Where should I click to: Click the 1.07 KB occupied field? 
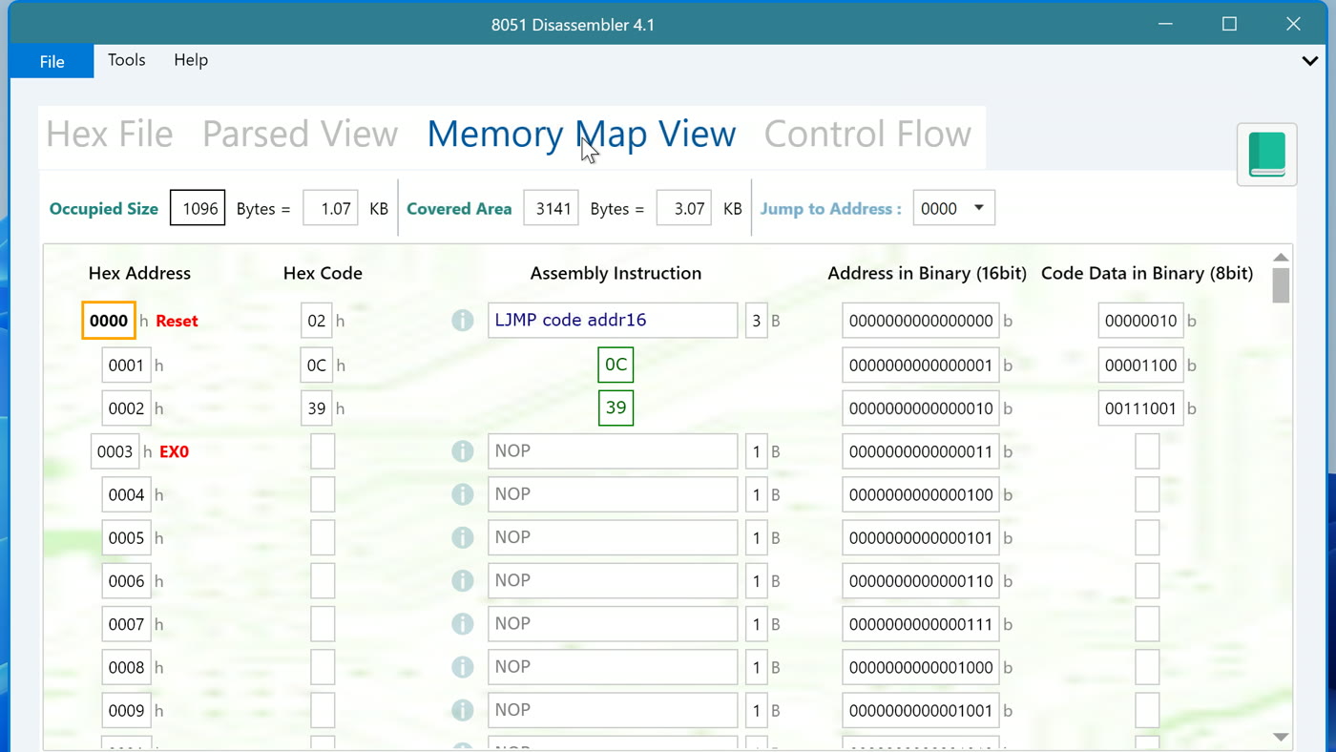pyautogui.click(x=331, y=208)
